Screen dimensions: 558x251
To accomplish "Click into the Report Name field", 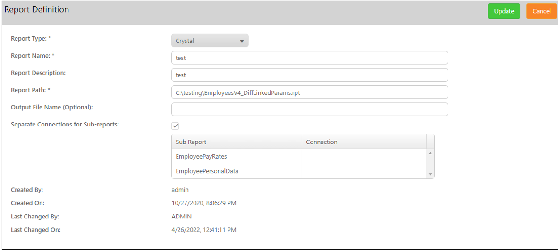I will (x=310, y=58).
